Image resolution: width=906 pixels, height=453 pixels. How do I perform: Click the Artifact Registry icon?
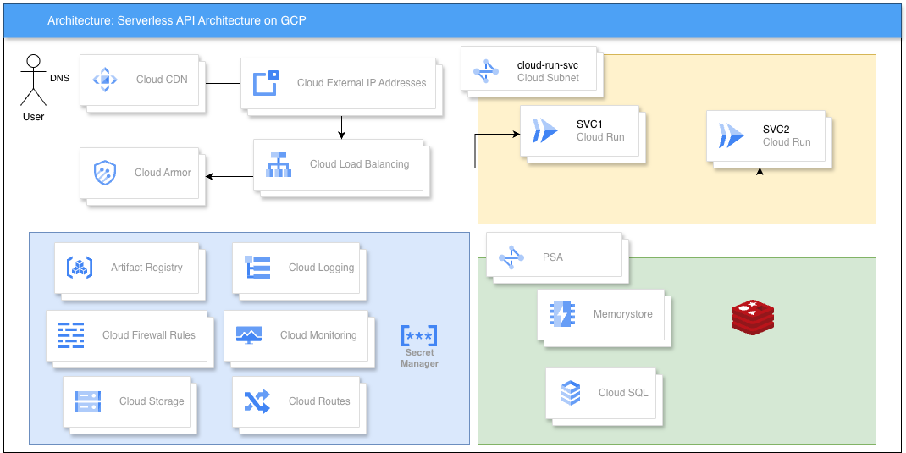click(x=80, y=267)
